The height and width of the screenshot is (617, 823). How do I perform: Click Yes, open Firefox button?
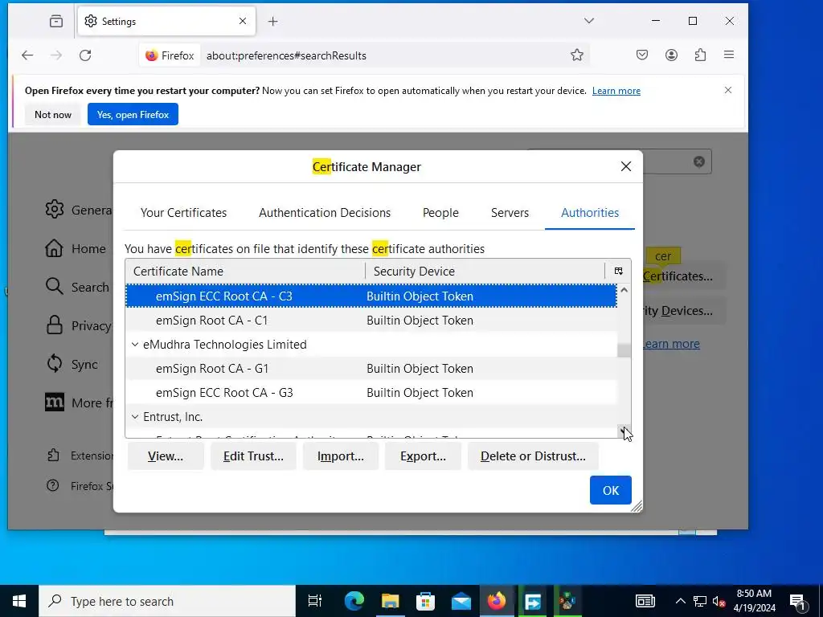[133, 114]
